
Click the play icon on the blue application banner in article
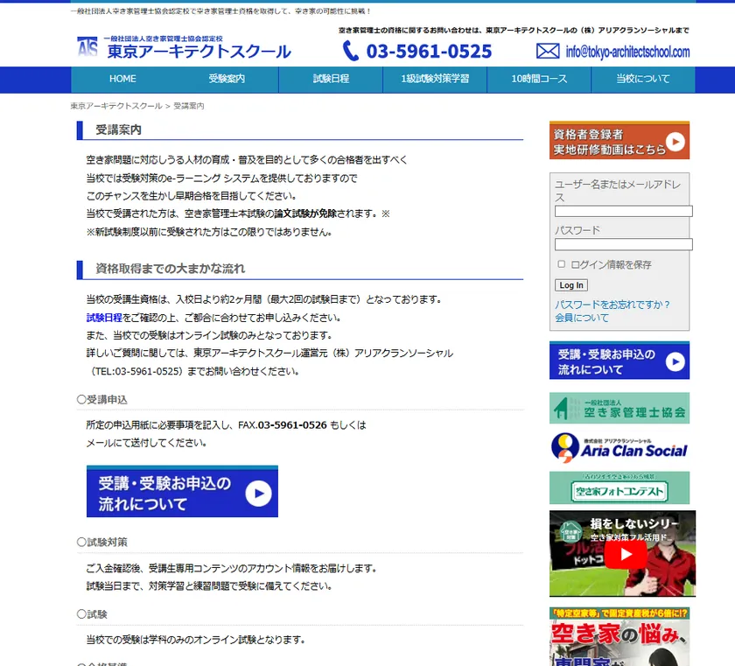click(x=257, y=491)
